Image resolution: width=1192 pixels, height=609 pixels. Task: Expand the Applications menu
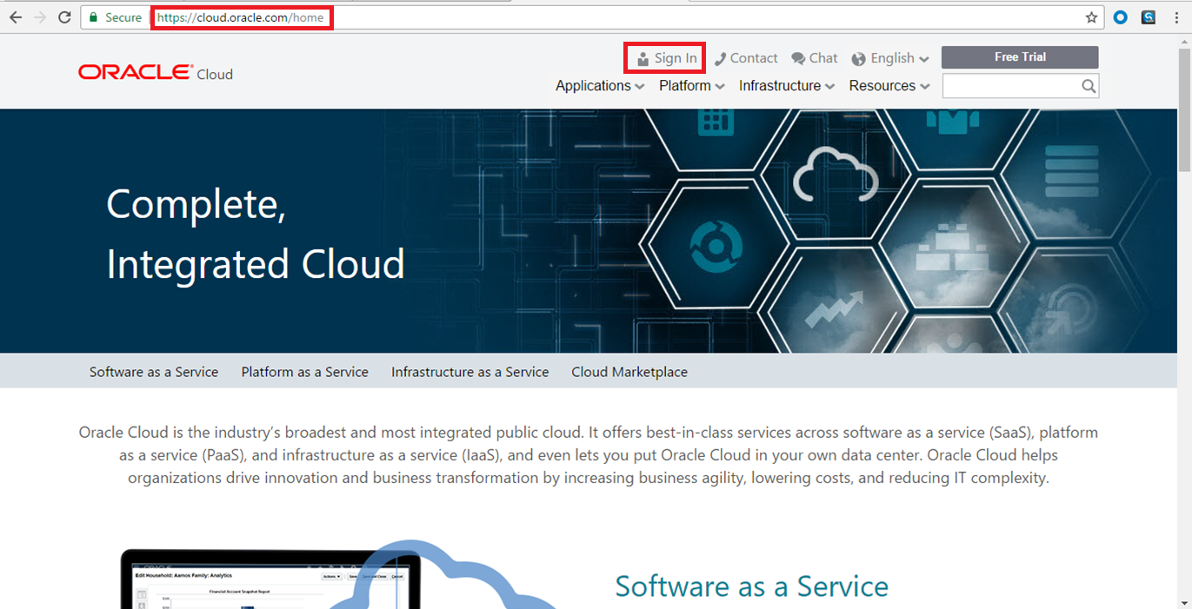click(x=600, y=86)
